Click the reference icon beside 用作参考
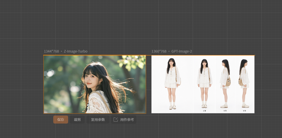 click(116, 119)
